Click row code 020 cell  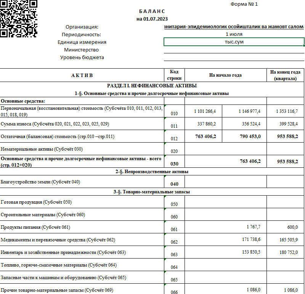174,149
